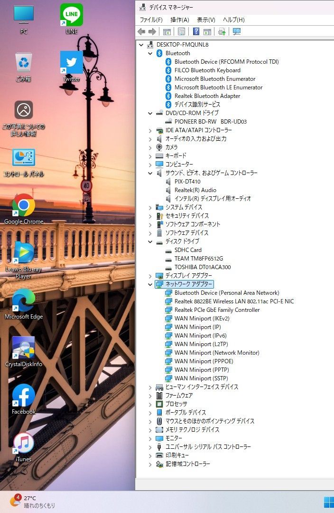Select Realtek Bluetooth Adapter device

pyautogui.click(x=207, y=96)
